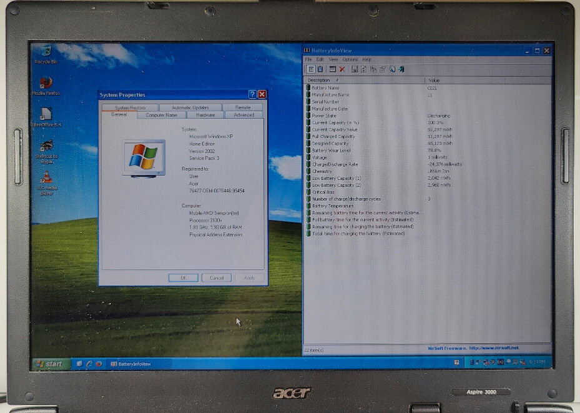Click Show Desktop quick launch icon
This screenshot has height=413, width=580.
click(x=79, y=364)
